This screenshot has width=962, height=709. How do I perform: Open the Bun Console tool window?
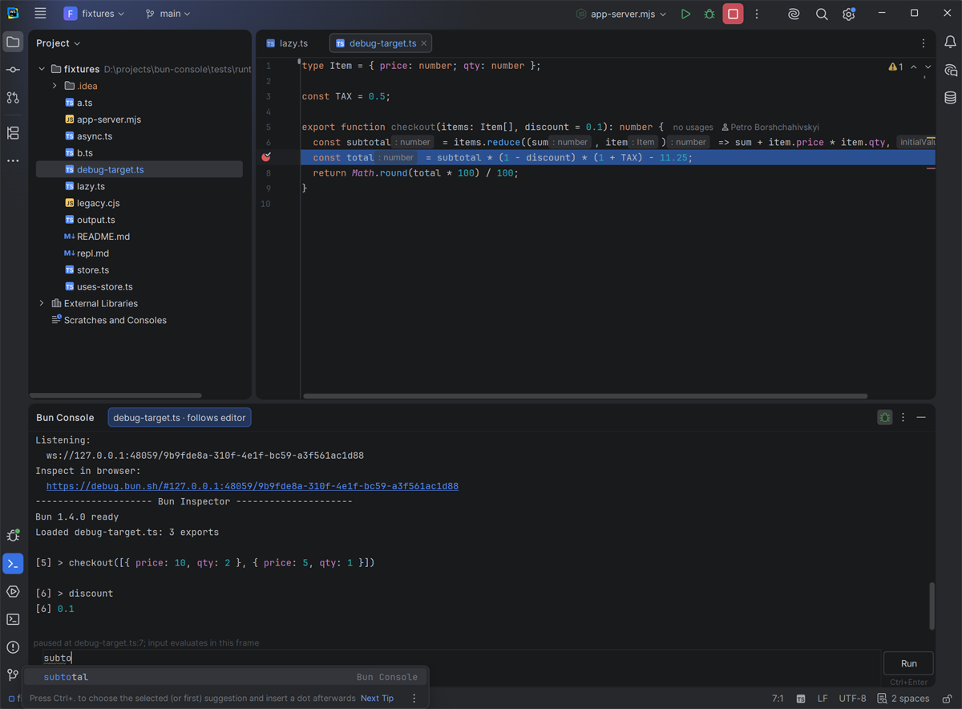pyautogui.click(x=13, y=563)
